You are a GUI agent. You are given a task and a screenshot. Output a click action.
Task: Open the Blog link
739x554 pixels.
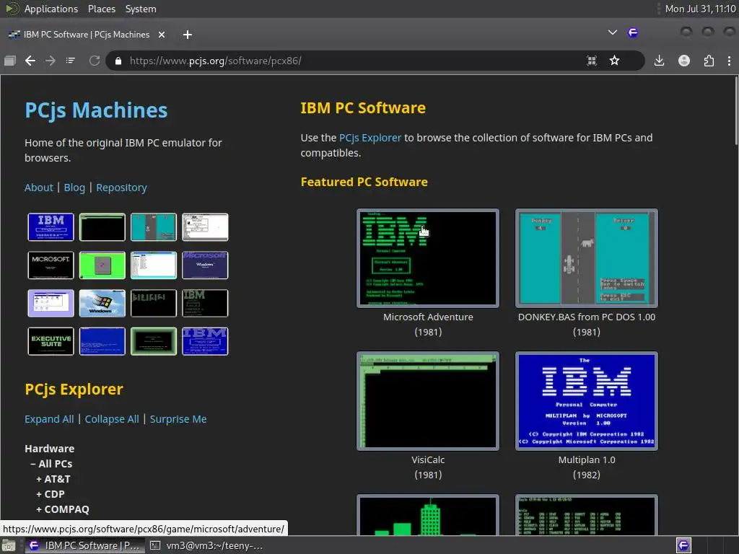(74, 188)
